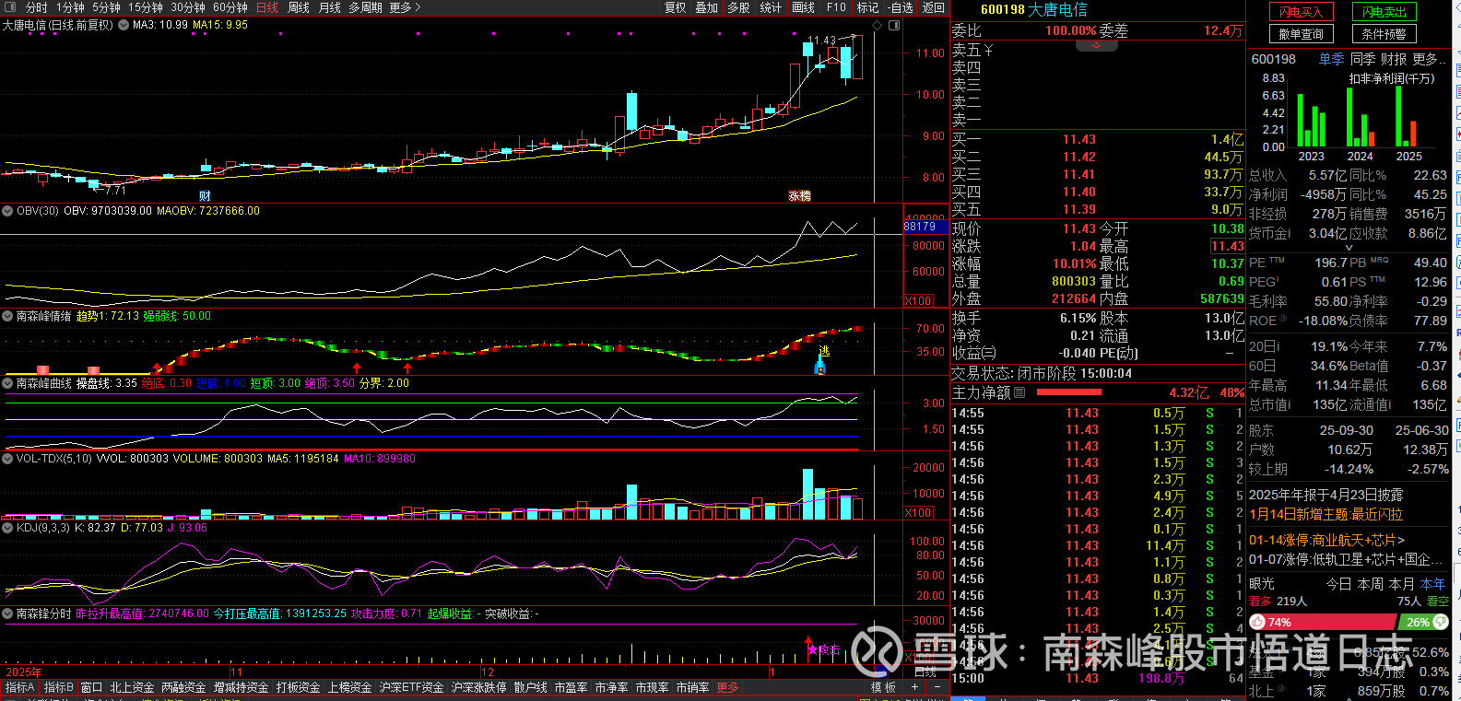Select the 1分钟 period tab
1461x701 pixels.
click(70, 7)
